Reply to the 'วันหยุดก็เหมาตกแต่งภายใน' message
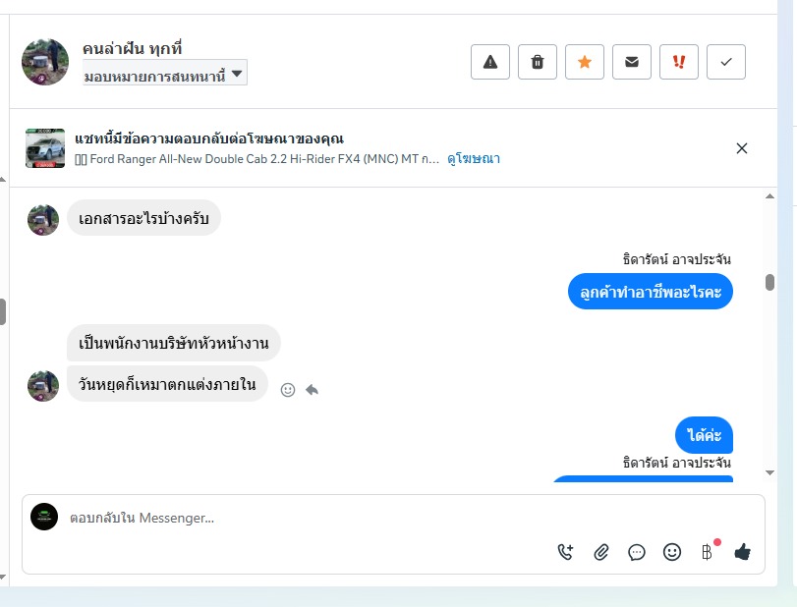797x607 pixels. [x=312, y=390]
